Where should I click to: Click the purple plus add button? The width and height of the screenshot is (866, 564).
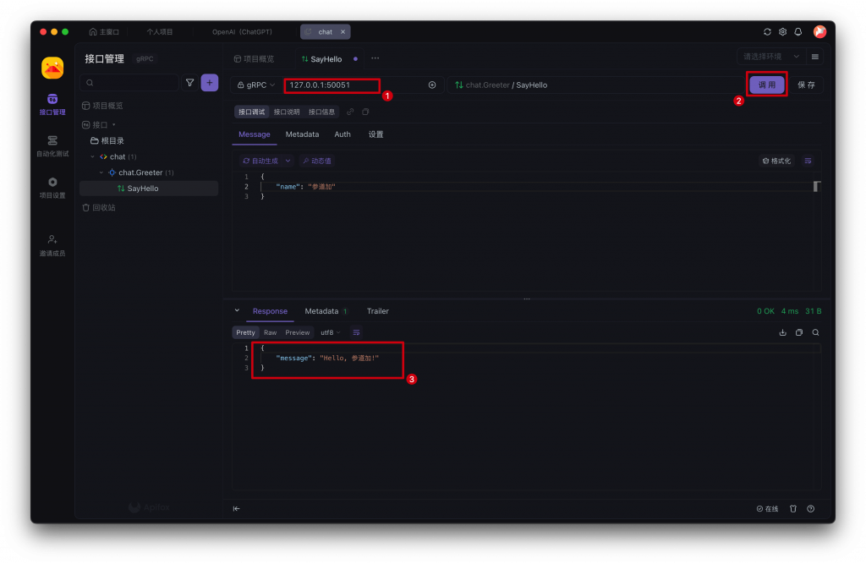[x=210, y=83]
